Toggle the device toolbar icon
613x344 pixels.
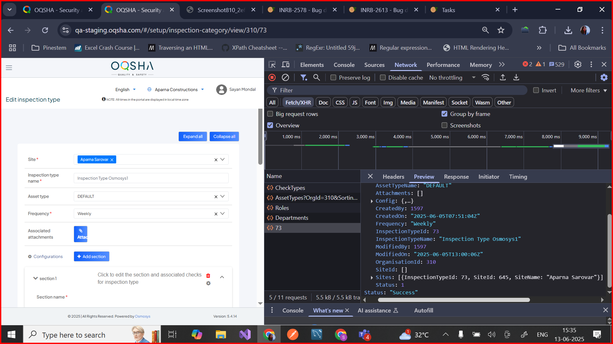click(285, 65)
